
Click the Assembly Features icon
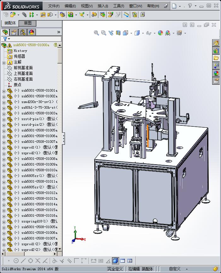coord(71,15)
